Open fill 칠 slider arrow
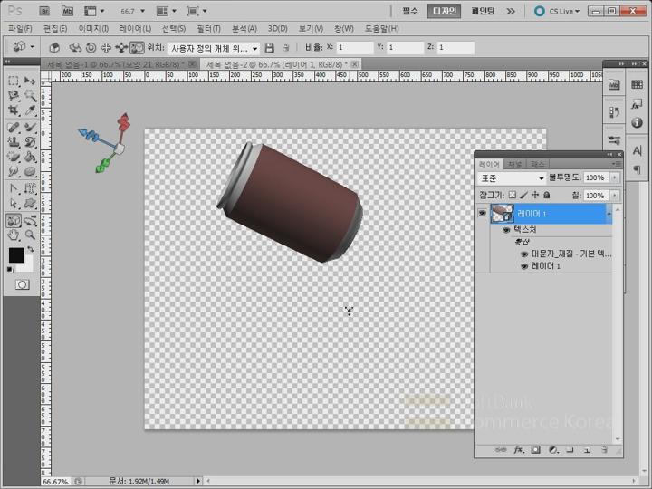The width and height of the screenshot is (652, 489). pyautogui.click(x=615, y=195)
